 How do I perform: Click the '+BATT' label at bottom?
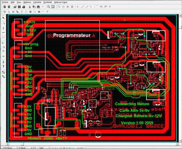tap(61, 138)
